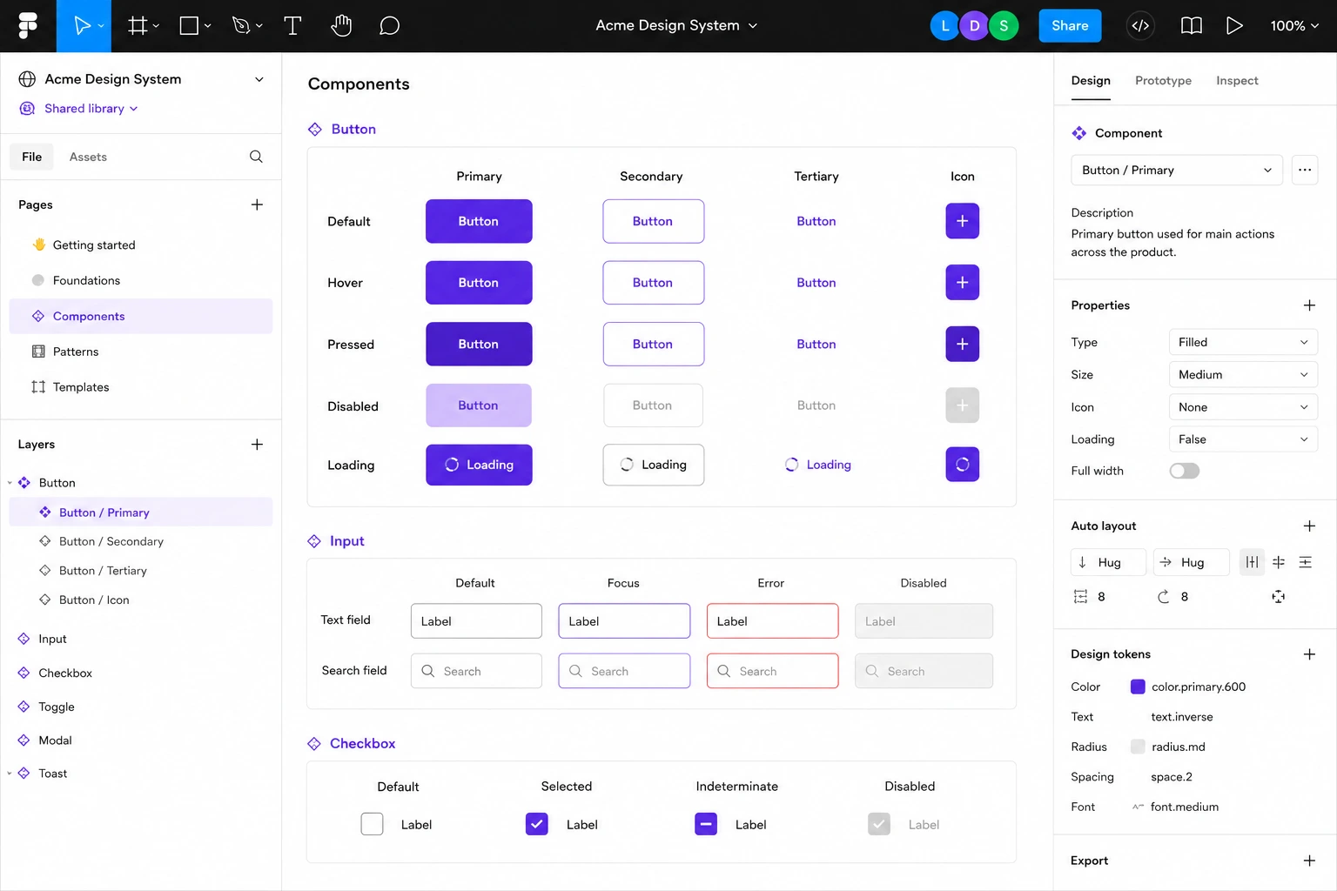
Task: Switch to the Prototype tab
Action: click(1163, 81)
